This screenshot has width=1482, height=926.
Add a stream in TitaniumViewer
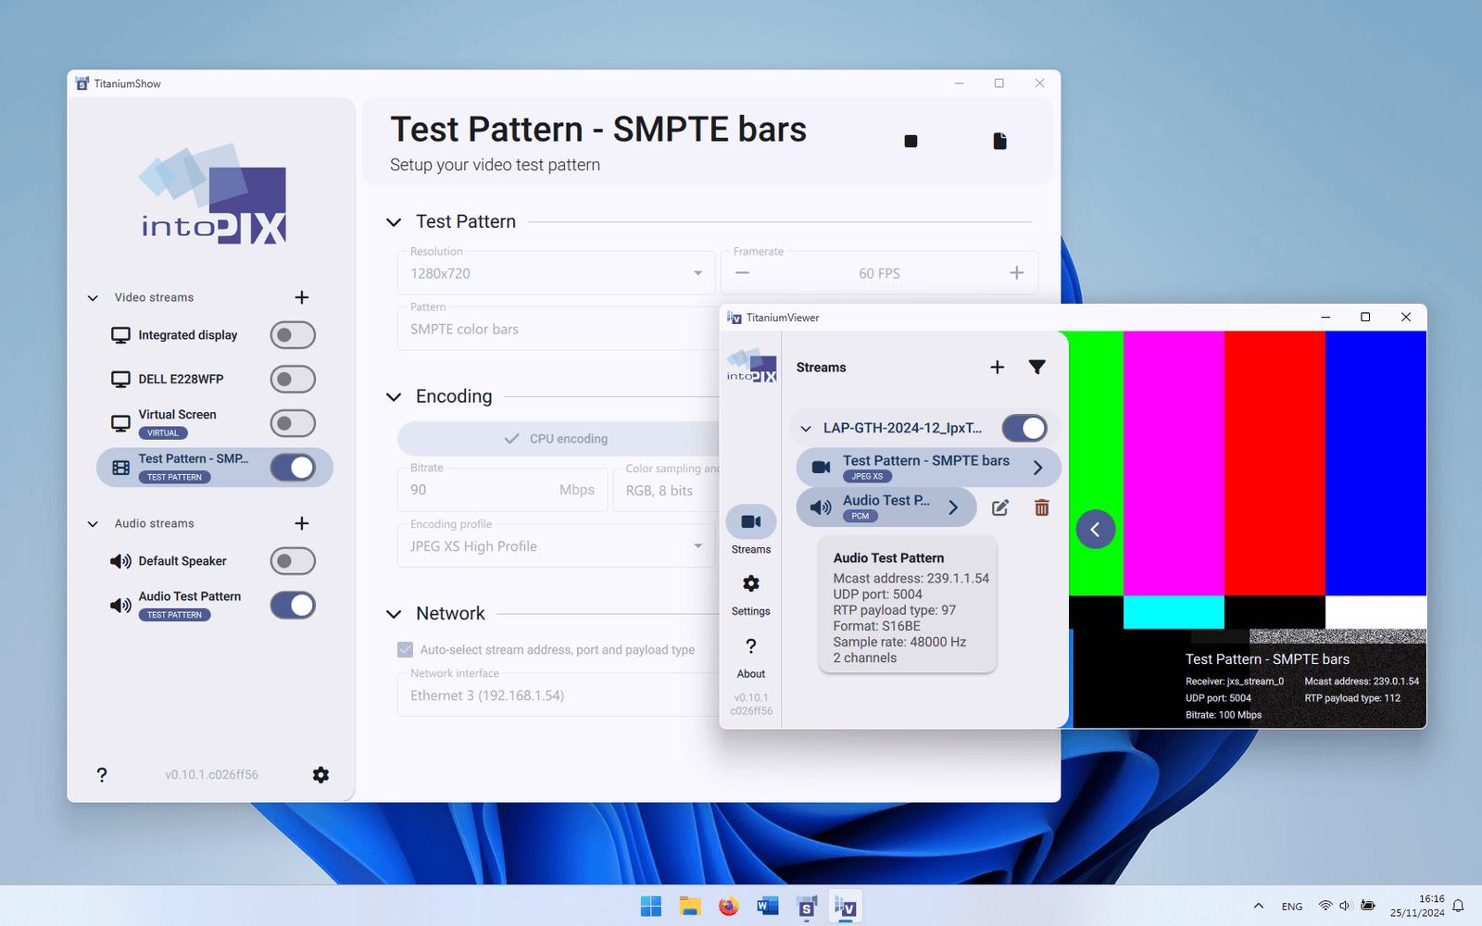pyautogui.click(x=998, y=368)
